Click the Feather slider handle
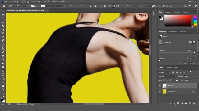Viewport: 199px width, 111px height. pyautogui.click(x=160, y=60)
